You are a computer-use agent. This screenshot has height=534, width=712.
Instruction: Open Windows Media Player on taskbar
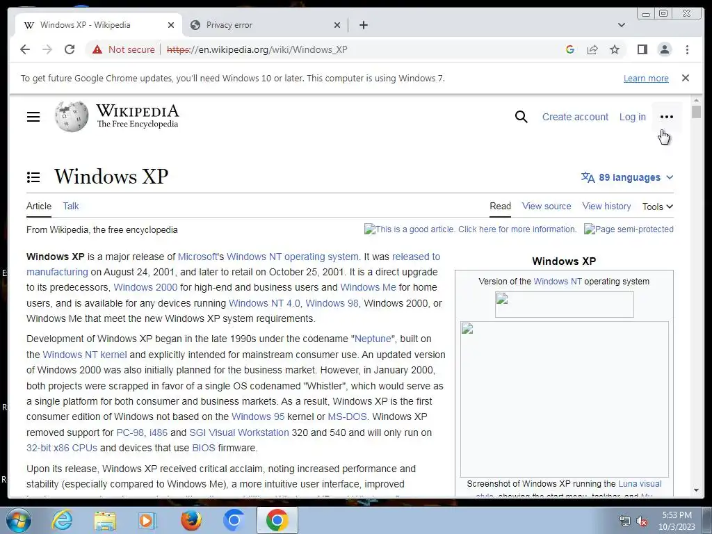(x=147, y=520)
